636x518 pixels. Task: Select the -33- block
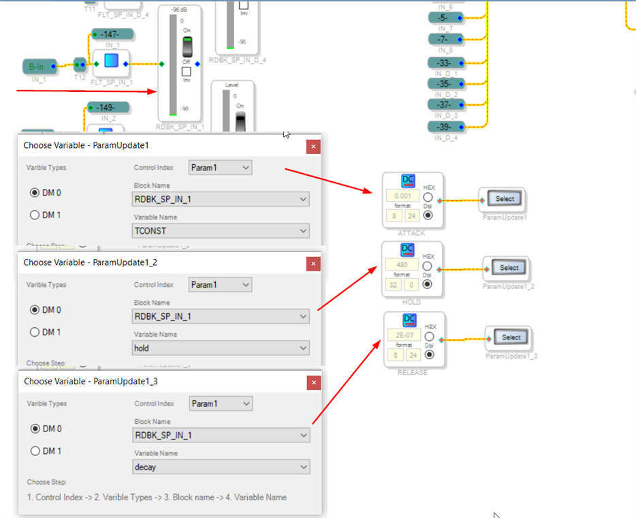pyautogui.click(x=446, y=63)
